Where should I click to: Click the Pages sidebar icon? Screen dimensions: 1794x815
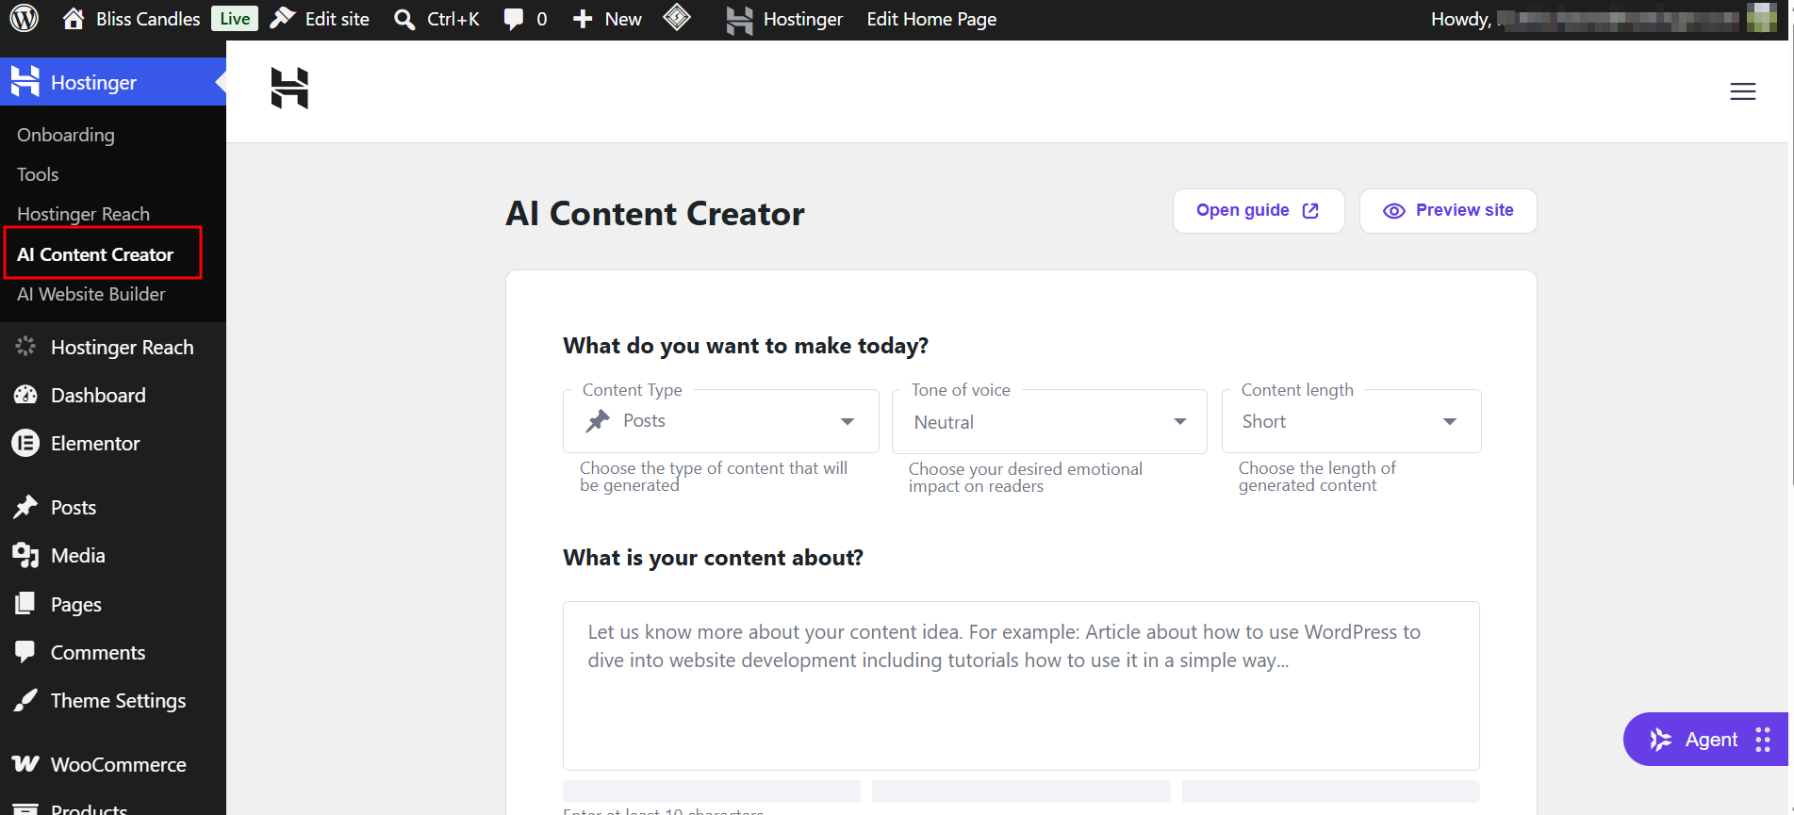pyautogui.click(x=25, y=604)
